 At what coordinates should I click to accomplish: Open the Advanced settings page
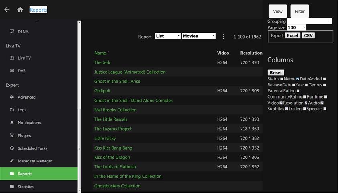26,97
